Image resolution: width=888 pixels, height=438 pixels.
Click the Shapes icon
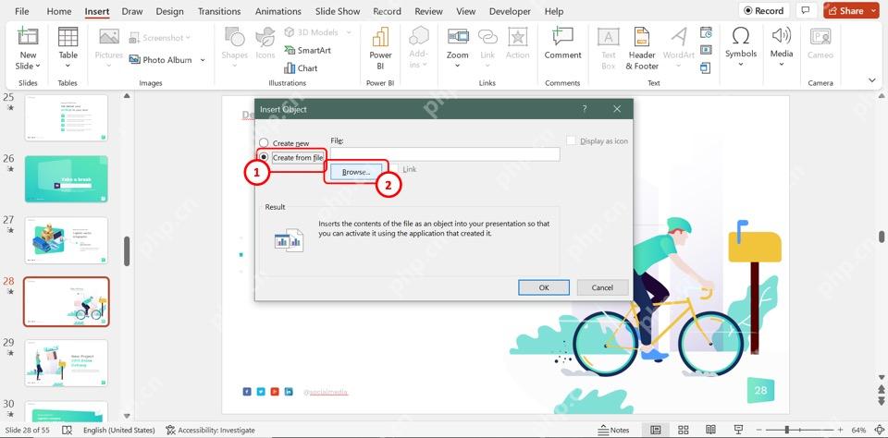[234, 37]
